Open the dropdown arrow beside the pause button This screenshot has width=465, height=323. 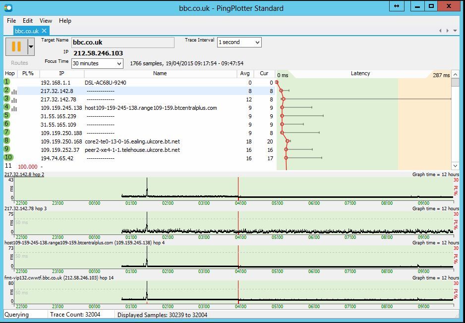point(31,46)
